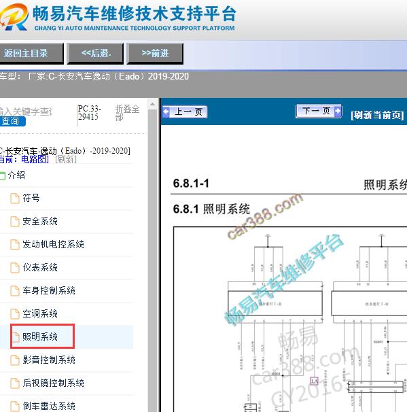Click 刷新当前页 link
The height and width of the screenshot is (412, 407).
(x=377, y=115)
